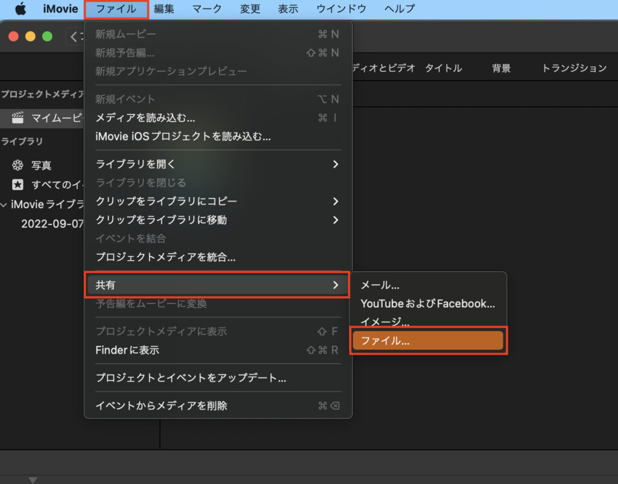
Task: Switch to the タイトル tab
Action: (444, 68)
